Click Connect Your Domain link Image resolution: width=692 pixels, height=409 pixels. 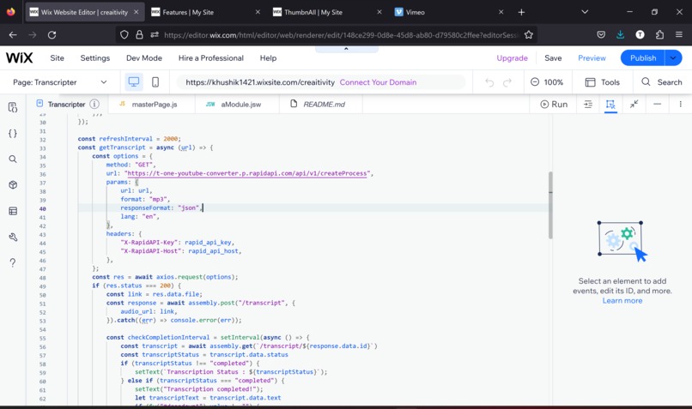click(378, 82)
